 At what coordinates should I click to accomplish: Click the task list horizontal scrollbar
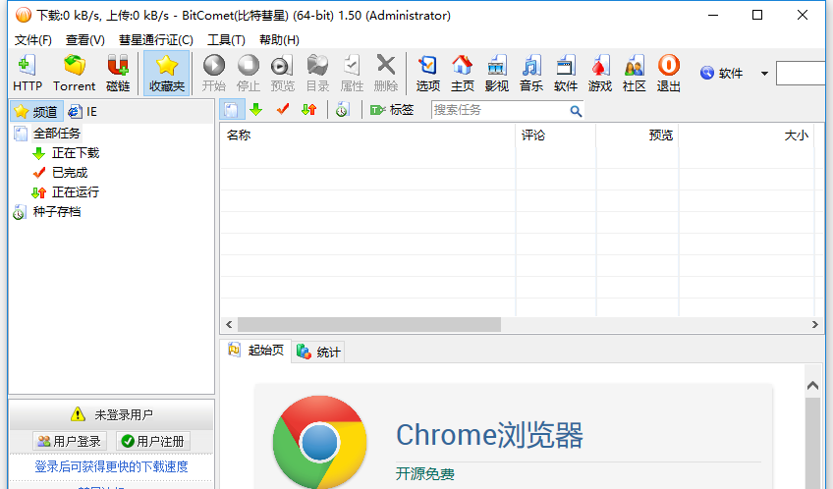[368, 325]
